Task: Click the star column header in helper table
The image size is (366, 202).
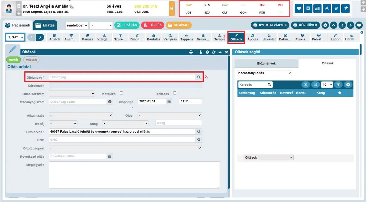Action: point(340,93)
